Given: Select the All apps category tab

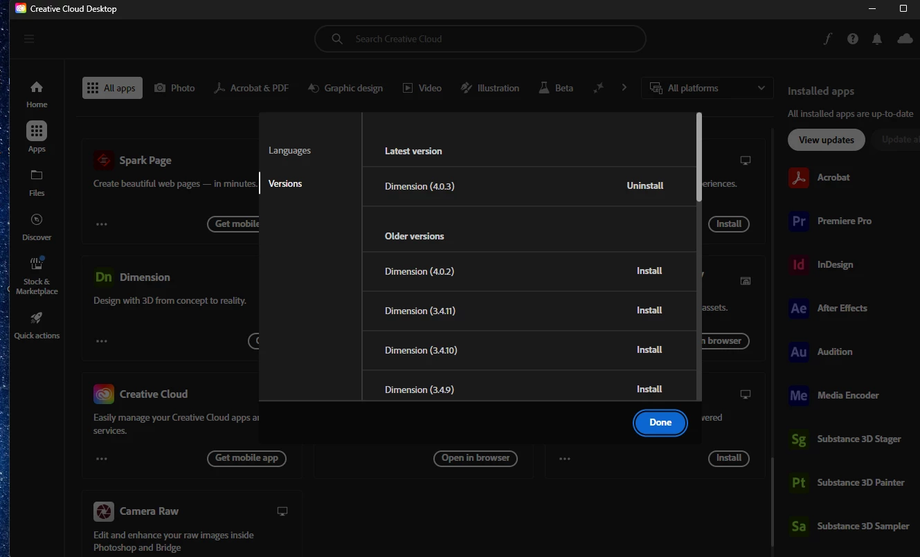Looking at the screenshot, I should tap(112, 88).
